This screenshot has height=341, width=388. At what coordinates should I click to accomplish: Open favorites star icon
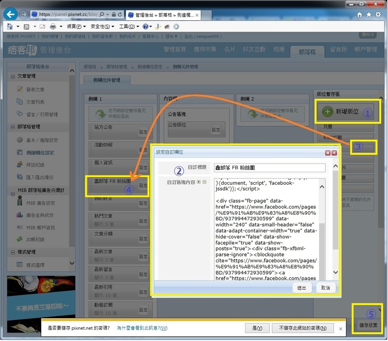[x=369, y=15]
